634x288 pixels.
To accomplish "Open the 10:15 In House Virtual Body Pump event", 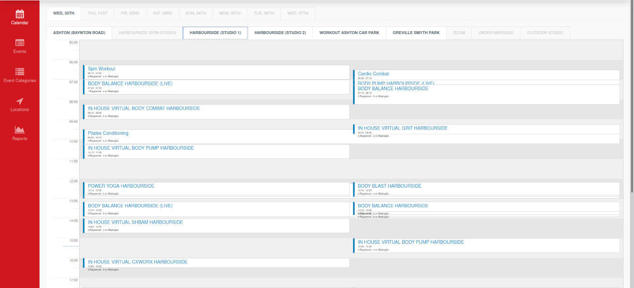I will 216,152.
